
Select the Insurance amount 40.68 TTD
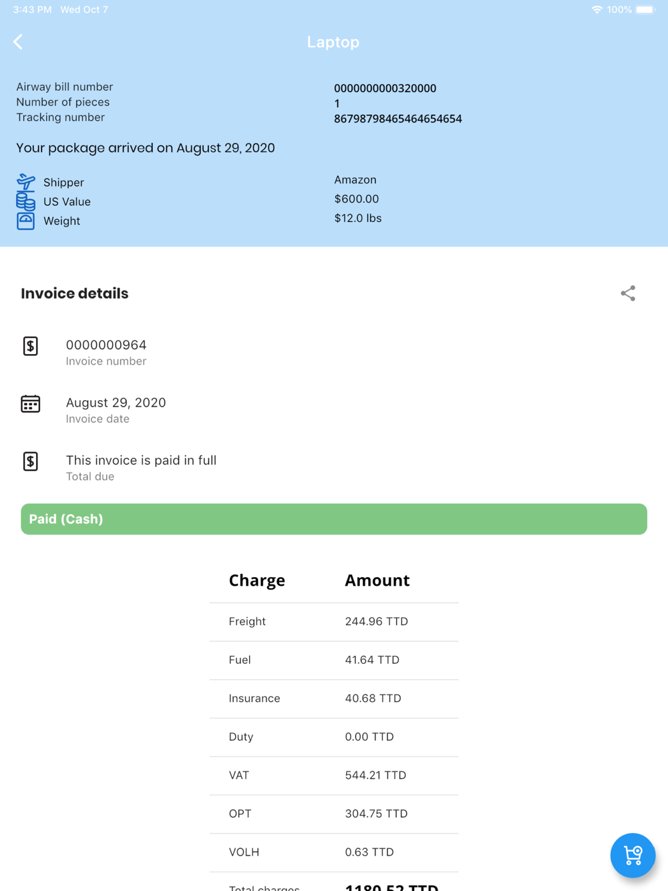pyautogui.click(x=373, y=698)
